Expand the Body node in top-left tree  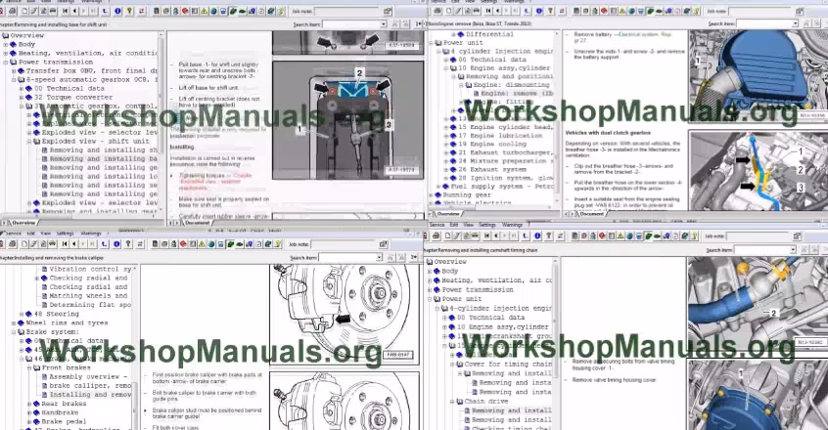(x=7, y=44)
